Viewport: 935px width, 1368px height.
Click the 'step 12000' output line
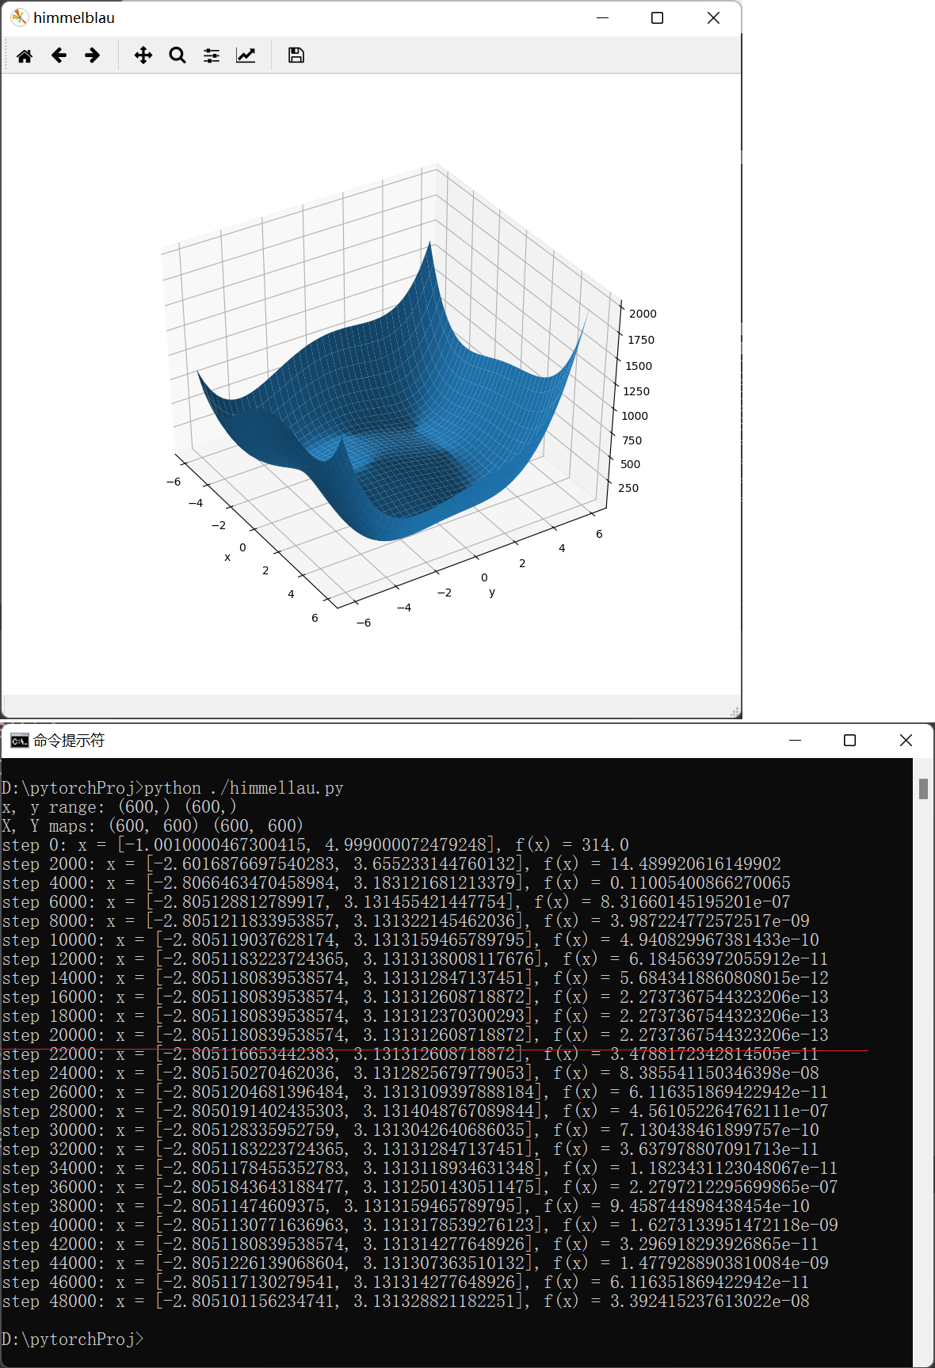coord(415,959)
